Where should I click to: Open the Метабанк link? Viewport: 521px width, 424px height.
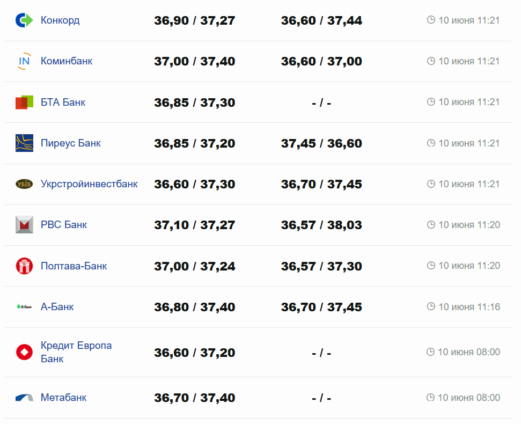click(x=64, y=398)
